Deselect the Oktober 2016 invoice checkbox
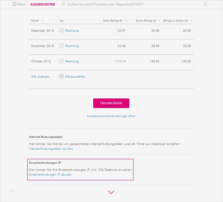The width and height of the screenshot is (223, 202). point(61,61)
